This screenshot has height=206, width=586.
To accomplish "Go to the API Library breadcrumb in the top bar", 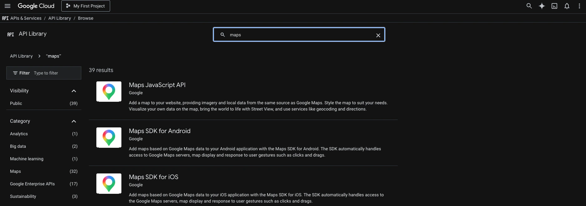I will [x=60, y=18].
